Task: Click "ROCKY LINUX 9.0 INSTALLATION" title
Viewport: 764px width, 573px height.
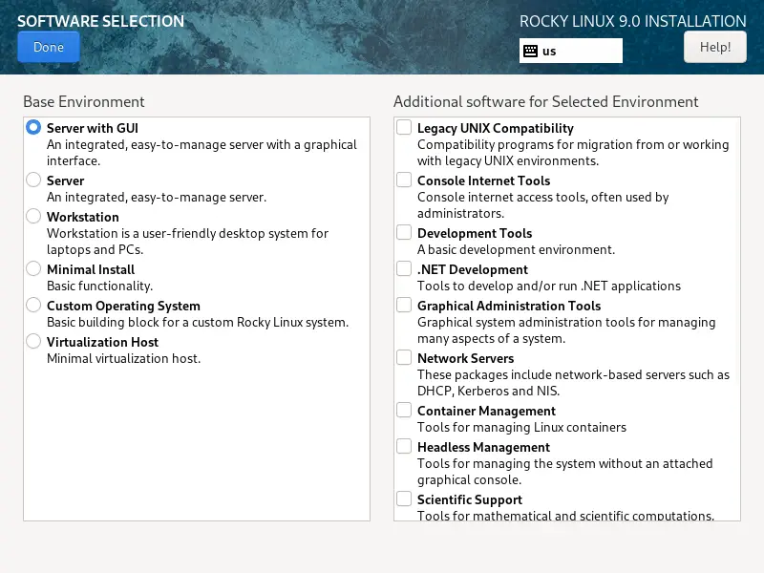Action: coord(632,21)
